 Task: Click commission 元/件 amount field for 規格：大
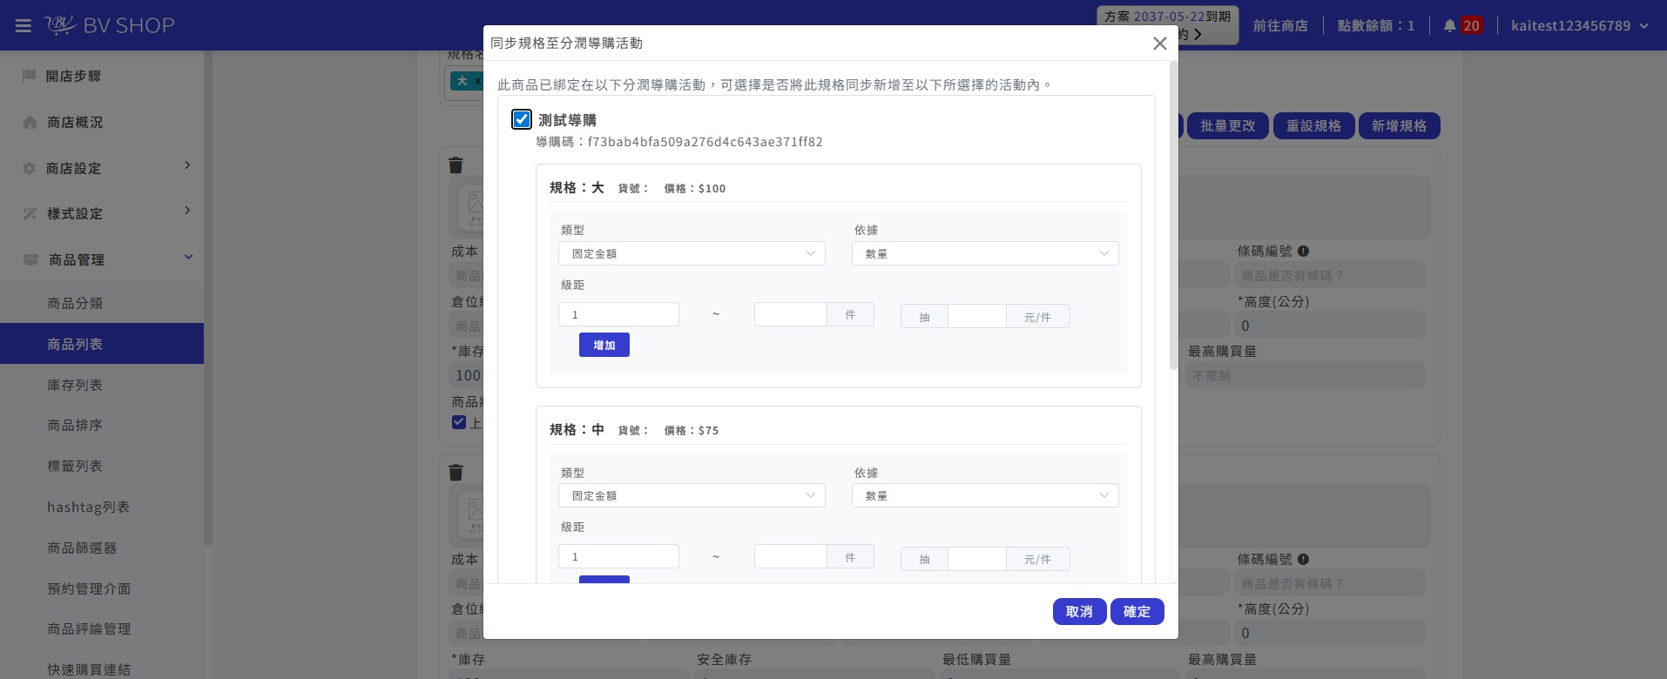click(x=976, y=316)
